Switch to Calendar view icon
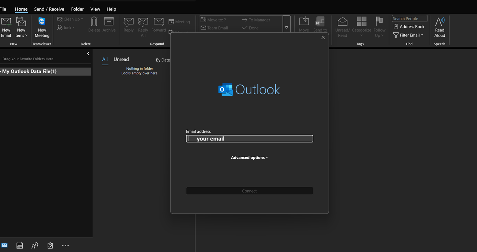Screen dimensions: 477x252 point(20,245)
